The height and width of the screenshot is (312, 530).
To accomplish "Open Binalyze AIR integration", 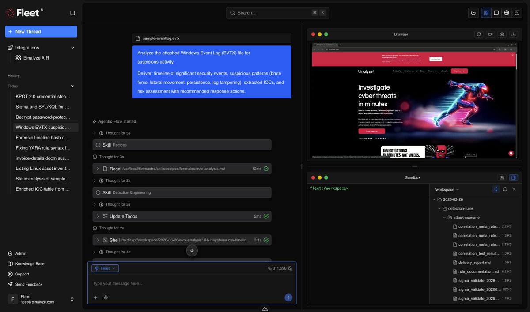I will 36,58.
